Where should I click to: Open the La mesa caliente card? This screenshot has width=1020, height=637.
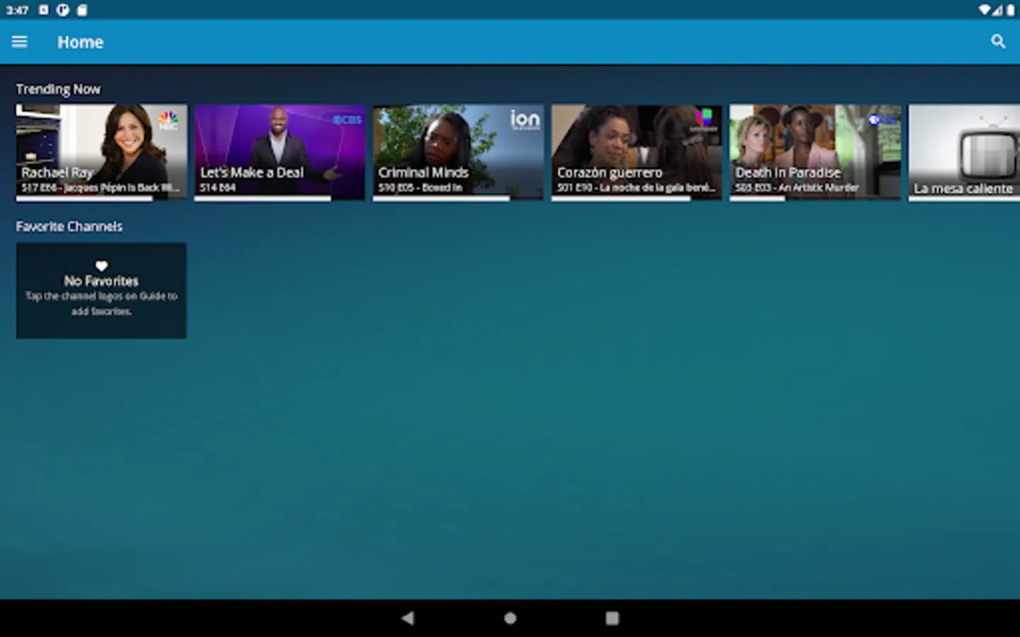click(964, 152)
